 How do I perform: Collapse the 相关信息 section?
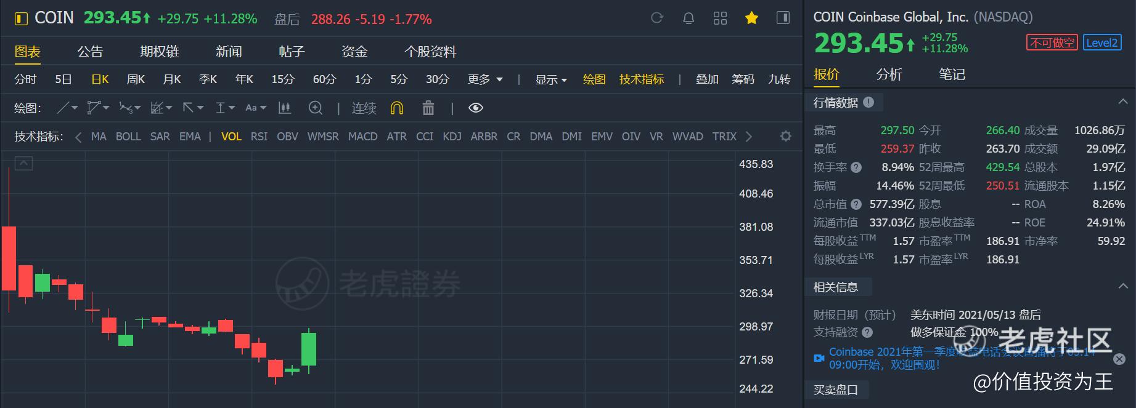[1122, 286]
